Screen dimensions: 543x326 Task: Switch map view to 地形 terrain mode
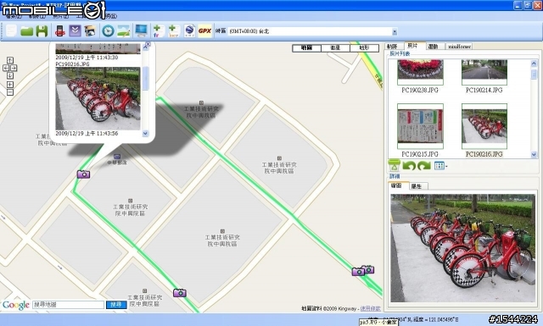[364, 48]
